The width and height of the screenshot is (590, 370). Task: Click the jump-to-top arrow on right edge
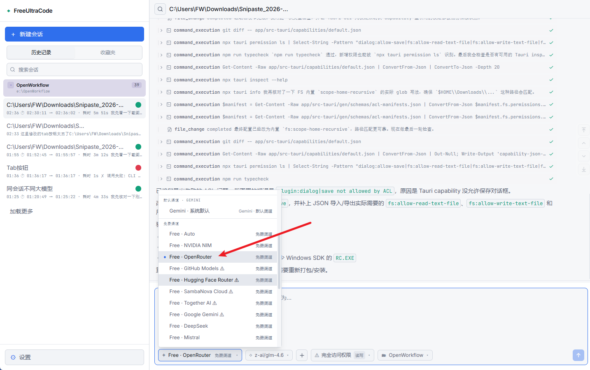584,130
